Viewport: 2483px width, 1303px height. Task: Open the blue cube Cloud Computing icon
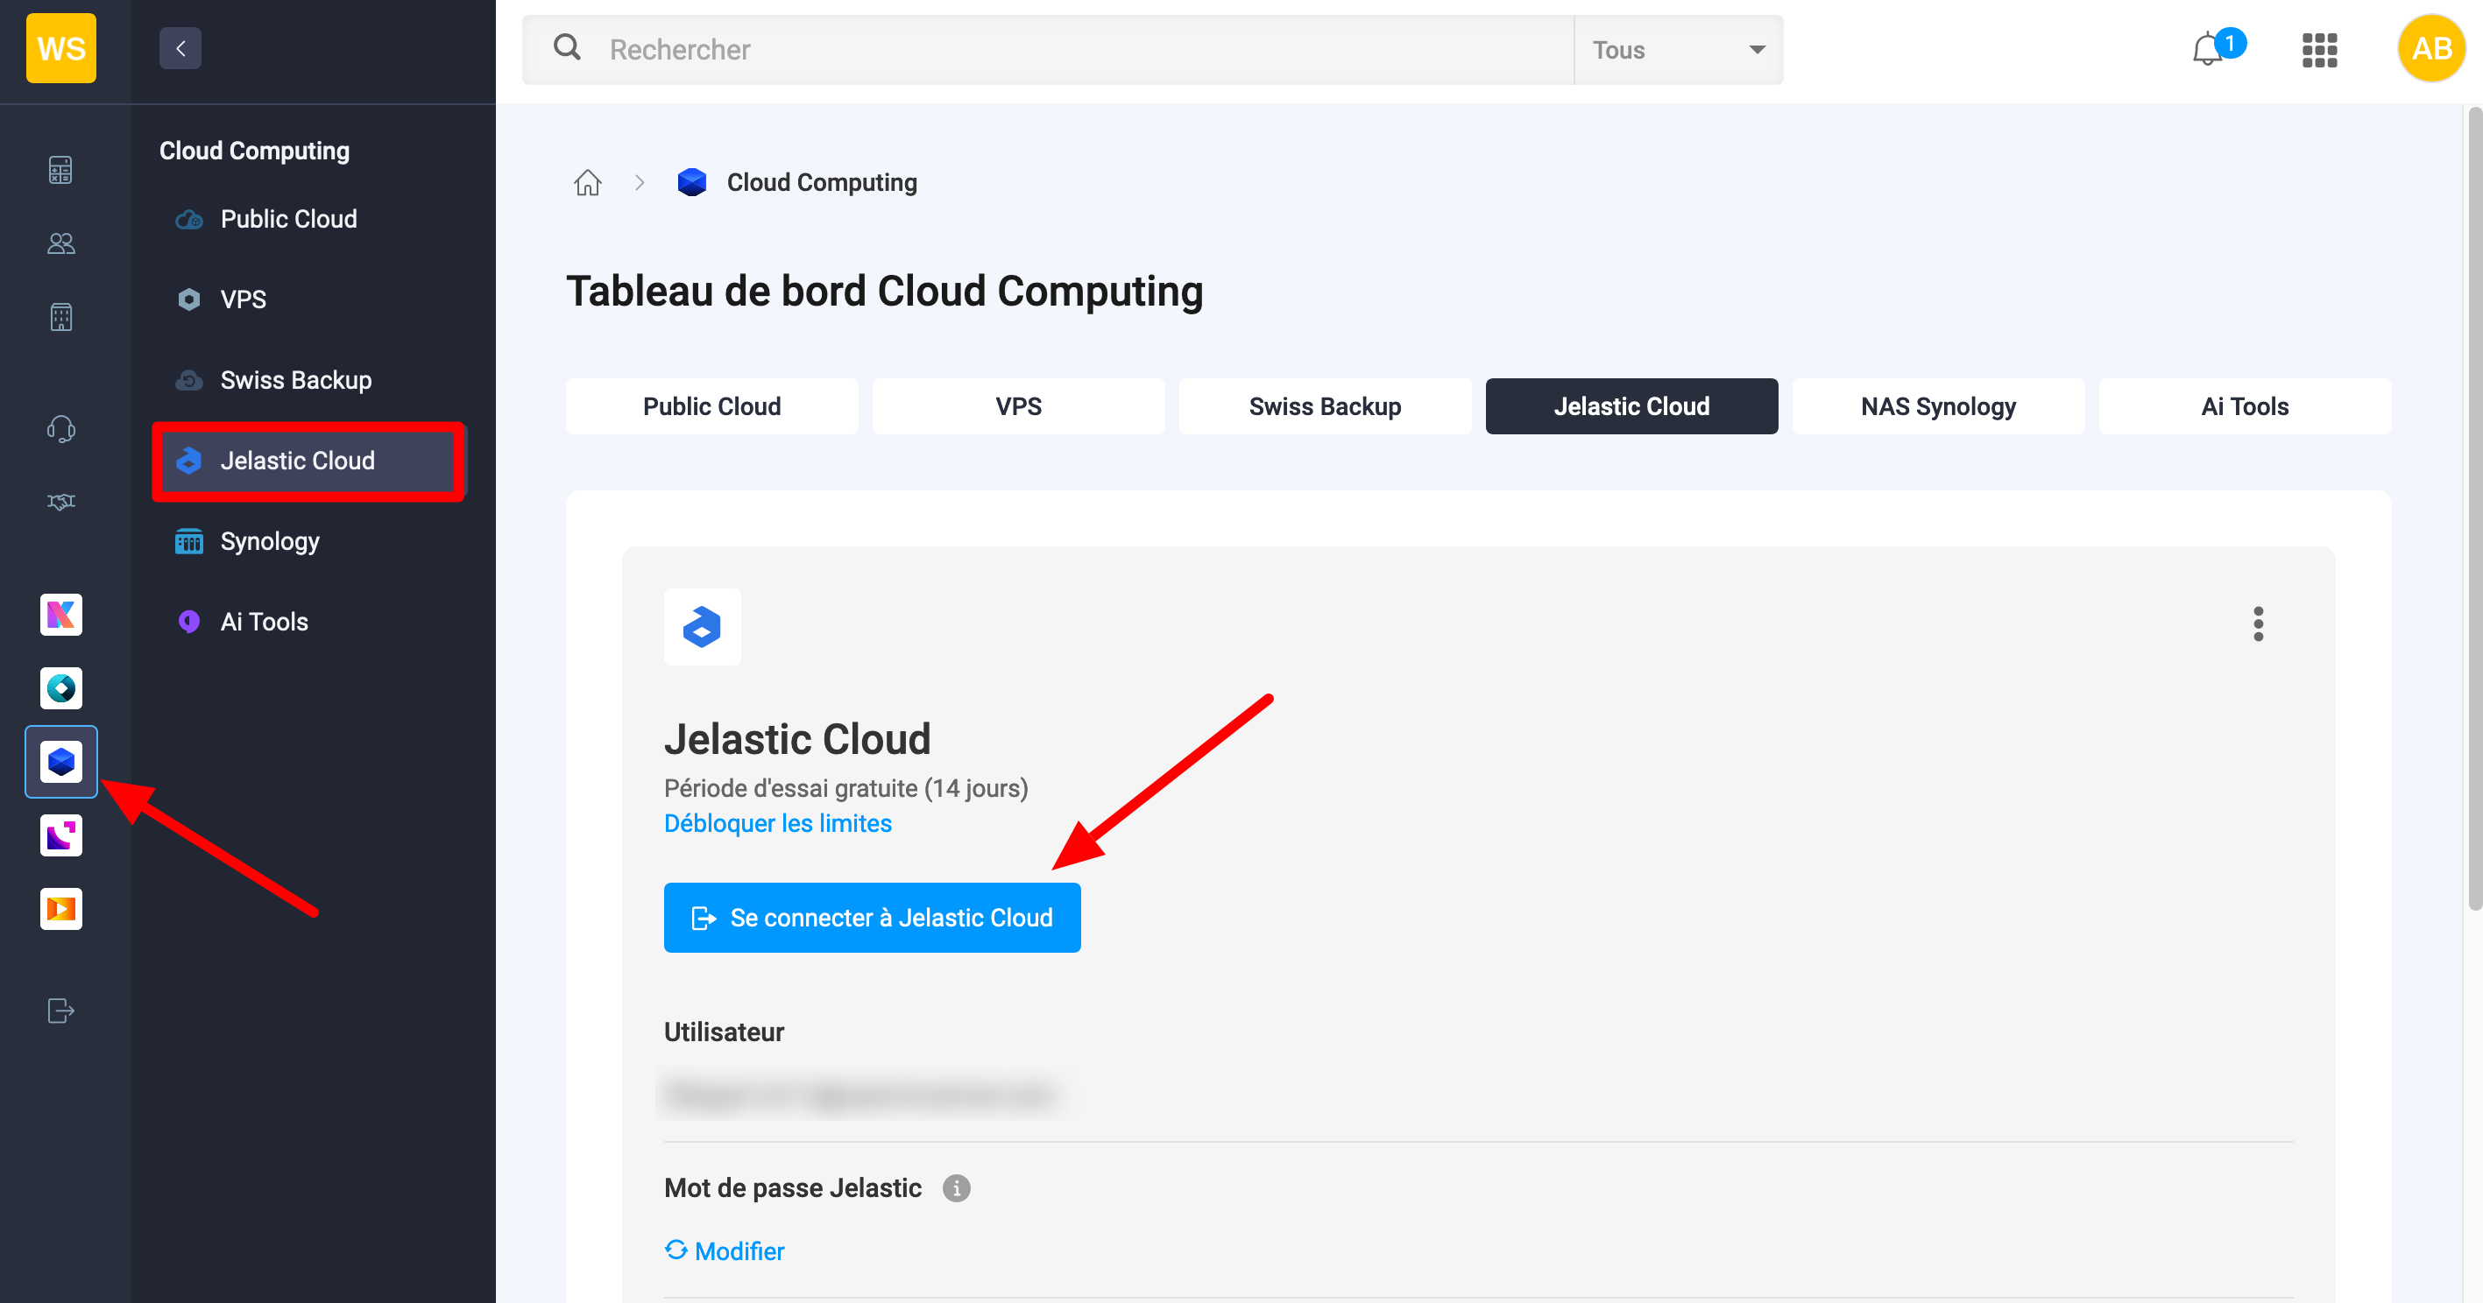(60, 762)
